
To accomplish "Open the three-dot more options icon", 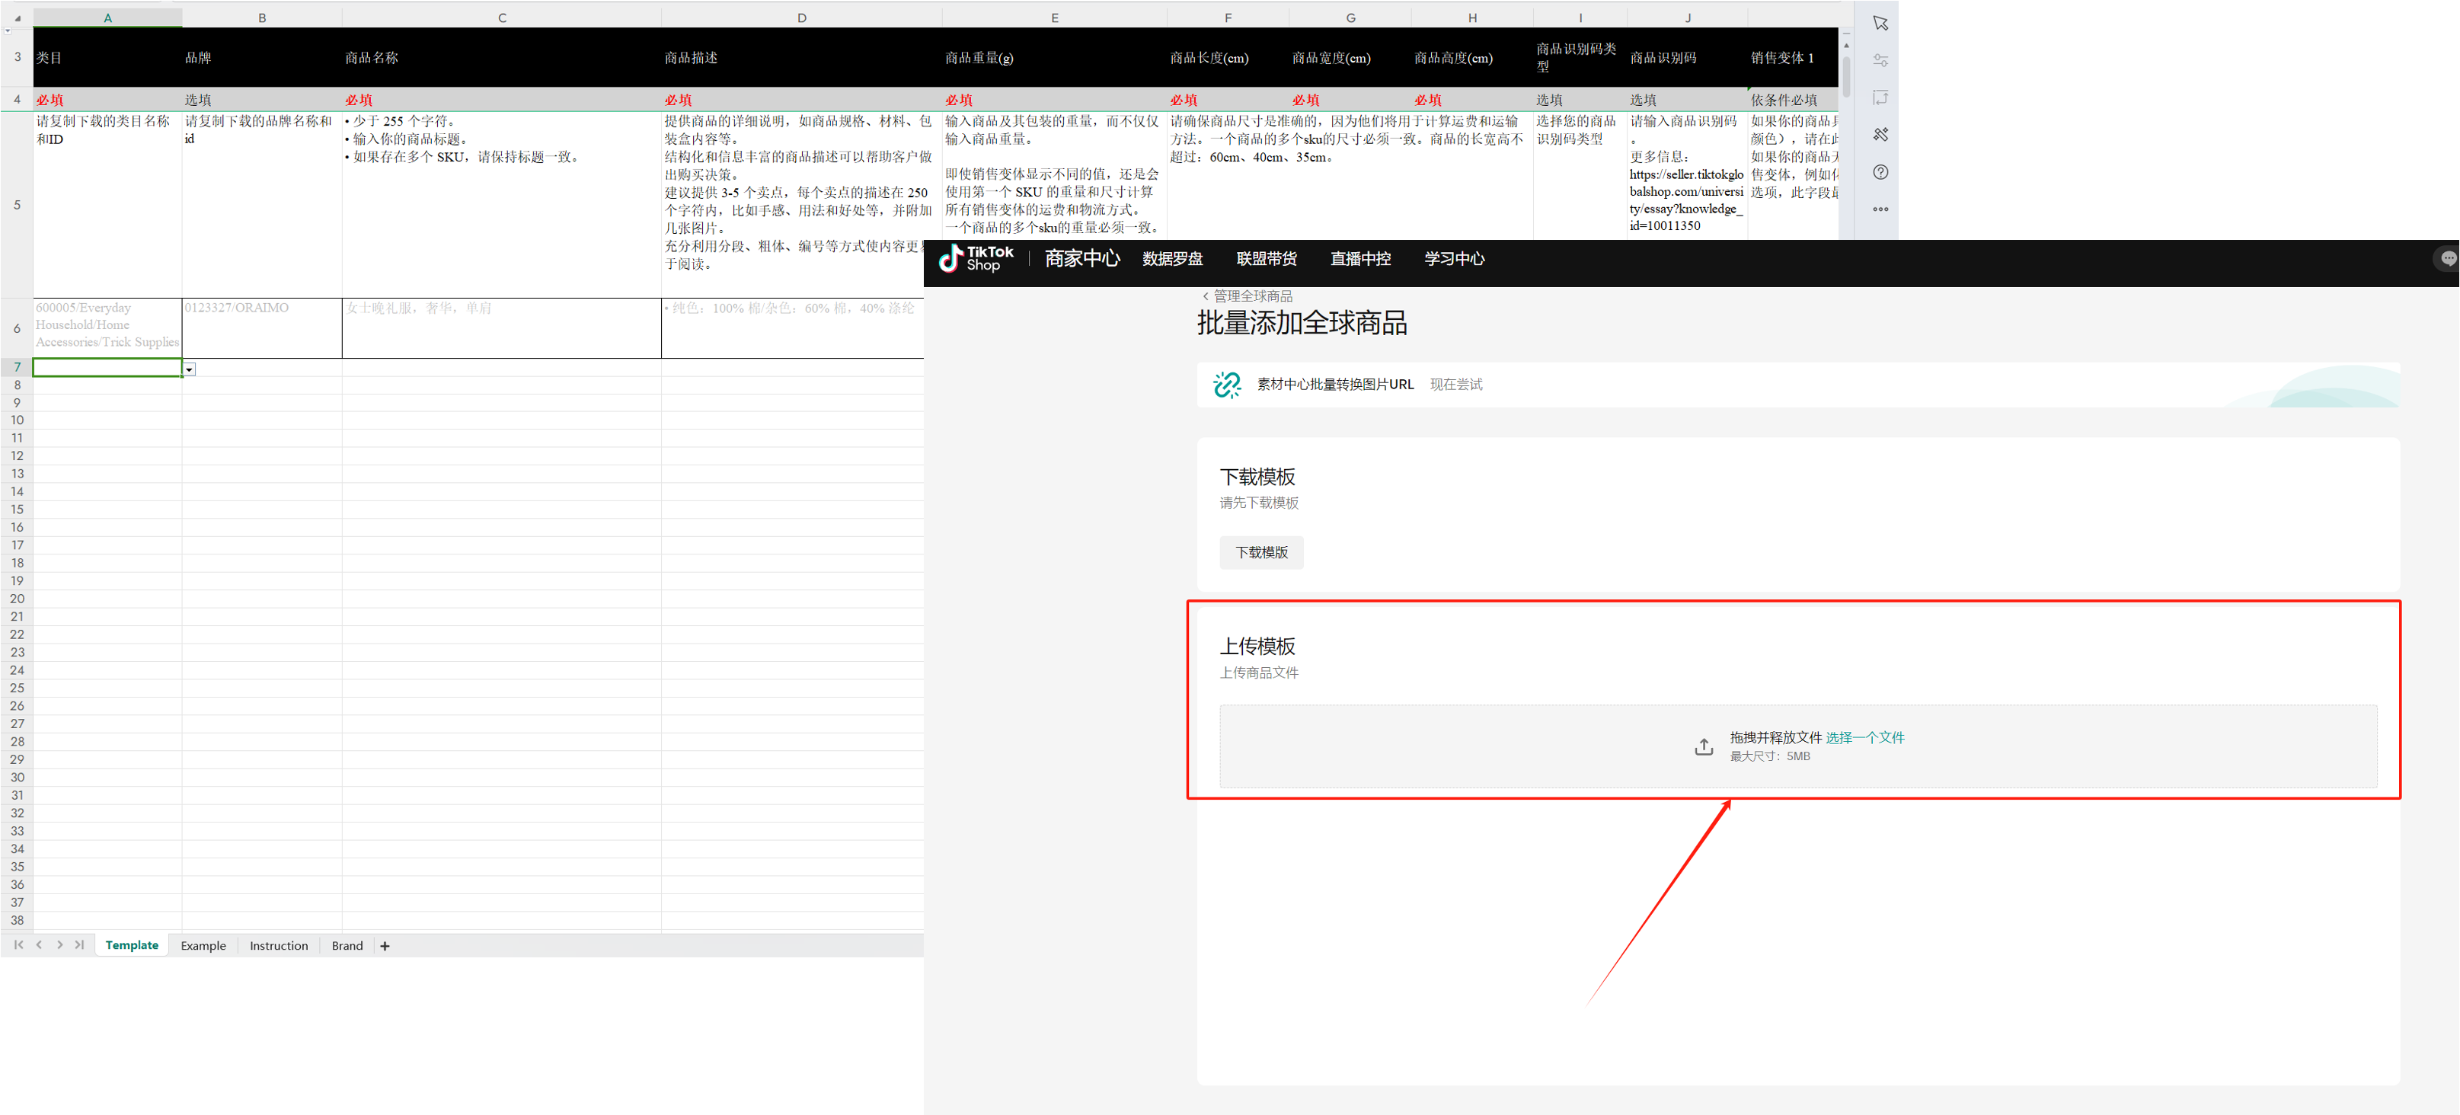I will (x=1880, y=209).
